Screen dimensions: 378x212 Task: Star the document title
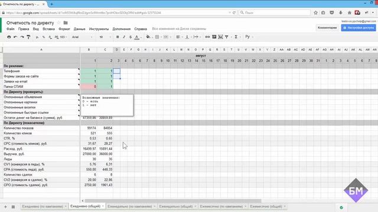click(x=59, y=23)
